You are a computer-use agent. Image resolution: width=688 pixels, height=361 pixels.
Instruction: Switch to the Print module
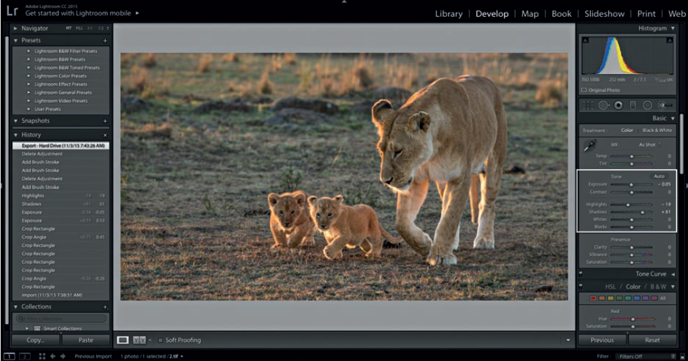[x=647, y=14]
